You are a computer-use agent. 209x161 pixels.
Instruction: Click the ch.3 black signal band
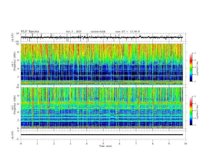click(x=102, y=135)
